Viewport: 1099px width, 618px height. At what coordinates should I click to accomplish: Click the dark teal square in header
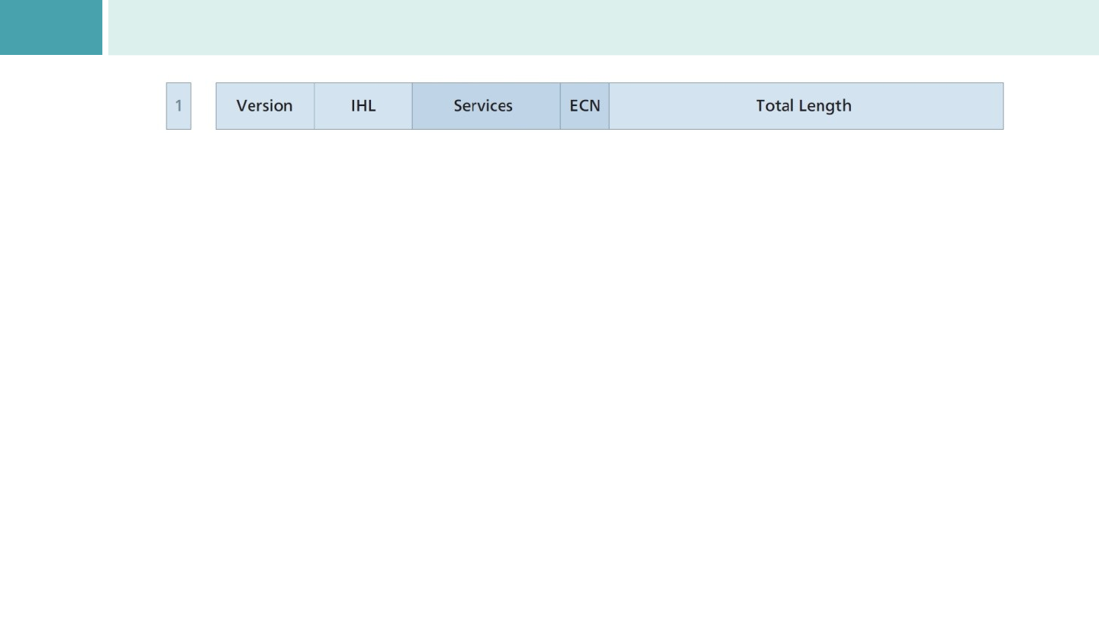tap(50, 27)
